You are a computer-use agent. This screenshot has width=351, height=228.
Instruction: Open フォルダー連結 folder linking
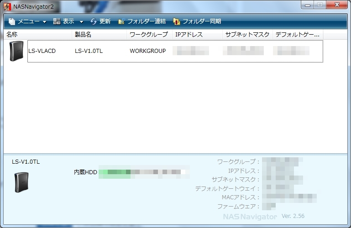coord(147,21)
